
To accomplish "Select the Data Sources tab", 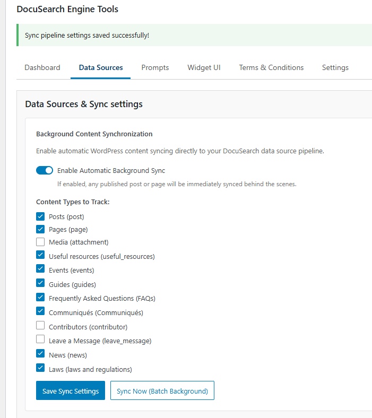I will pyautogui.click(x=101, y=68).
